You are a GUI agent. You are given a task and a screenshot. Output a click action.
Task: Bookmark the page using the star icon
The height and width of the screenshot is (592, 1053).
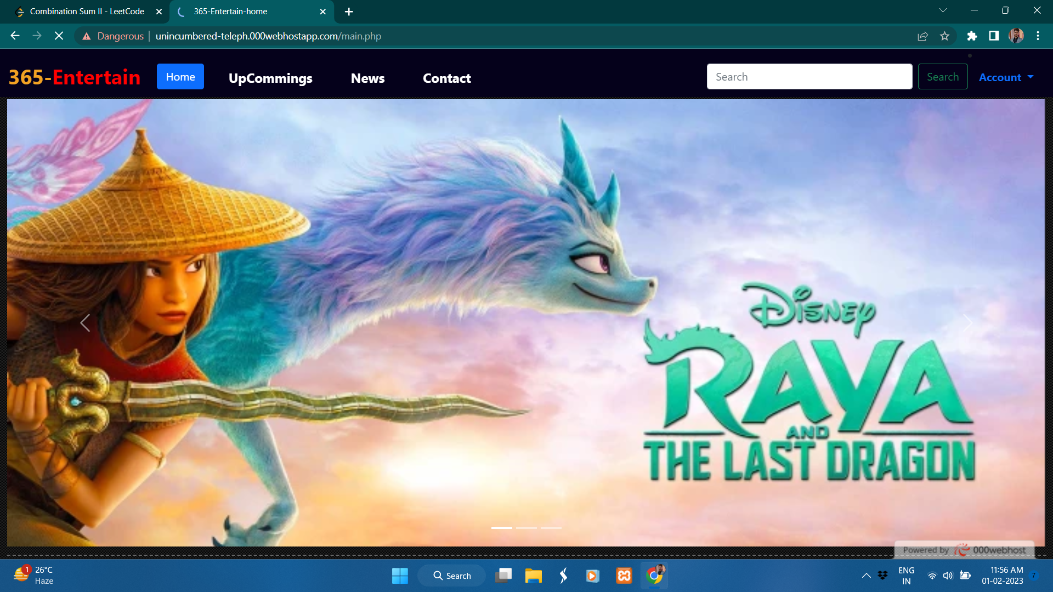tap(945, 36)
